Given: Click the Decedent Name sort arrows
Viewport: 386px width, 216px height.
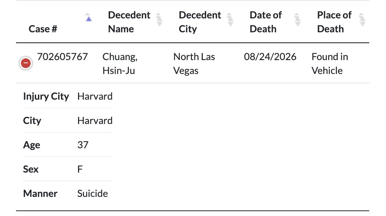Looking at the screenshot, I should click(159, 20).
